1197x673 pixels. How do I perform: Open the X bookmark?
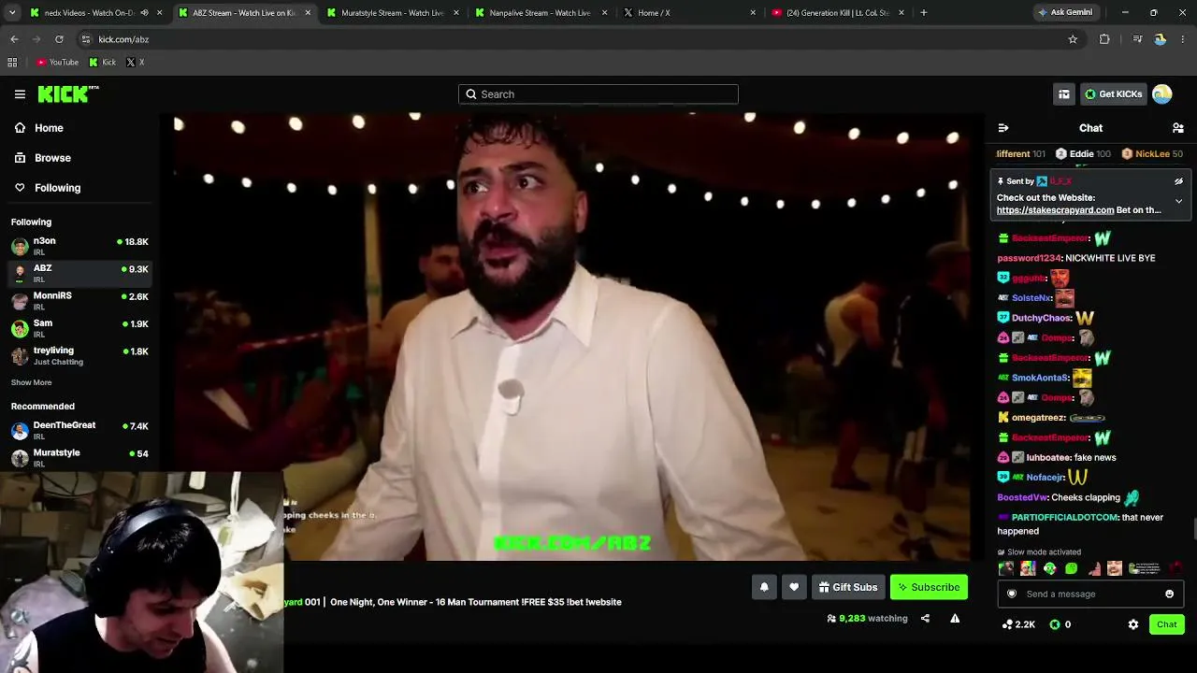pos(136,63)
